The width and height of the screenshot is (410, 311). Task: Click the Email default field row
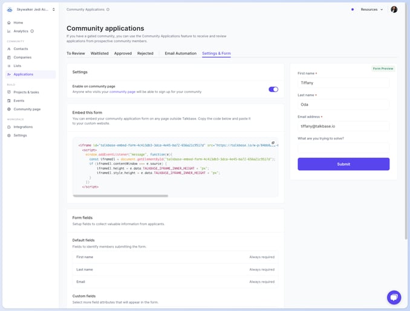coord(175,282)
